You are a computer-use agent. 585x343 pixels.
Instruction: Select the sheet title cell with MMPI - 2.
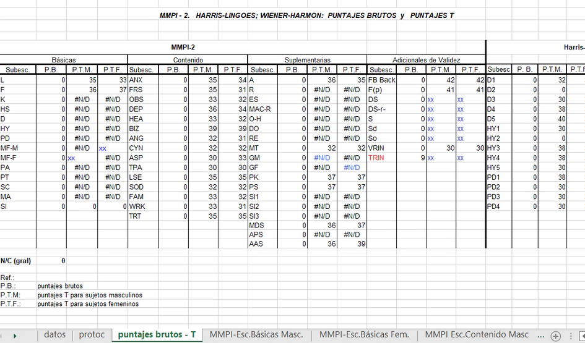point(306,15)
